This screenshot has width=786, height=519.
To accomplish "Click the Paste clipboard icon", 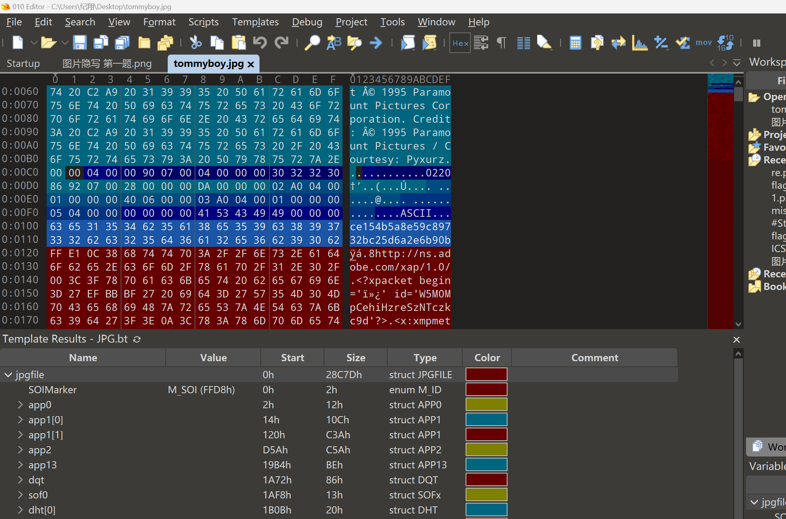I will (x=239, y=42).
